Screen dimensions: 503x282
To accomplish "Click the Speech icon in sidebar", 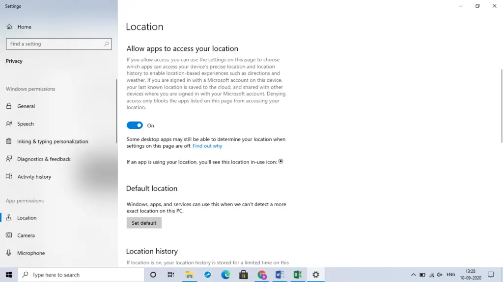I will pyautogui.click(x=9, y=123).
